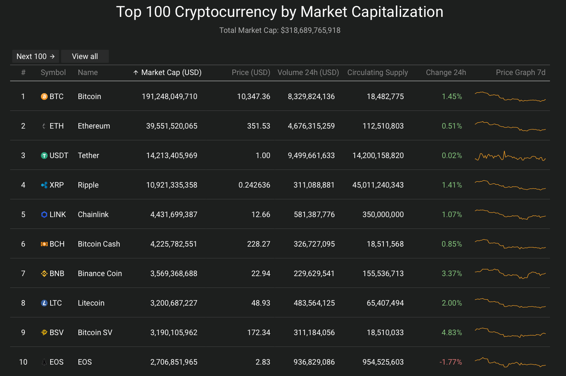Click the sort arrow beside Market Cap
566x376 pixels.
point(136,73)
